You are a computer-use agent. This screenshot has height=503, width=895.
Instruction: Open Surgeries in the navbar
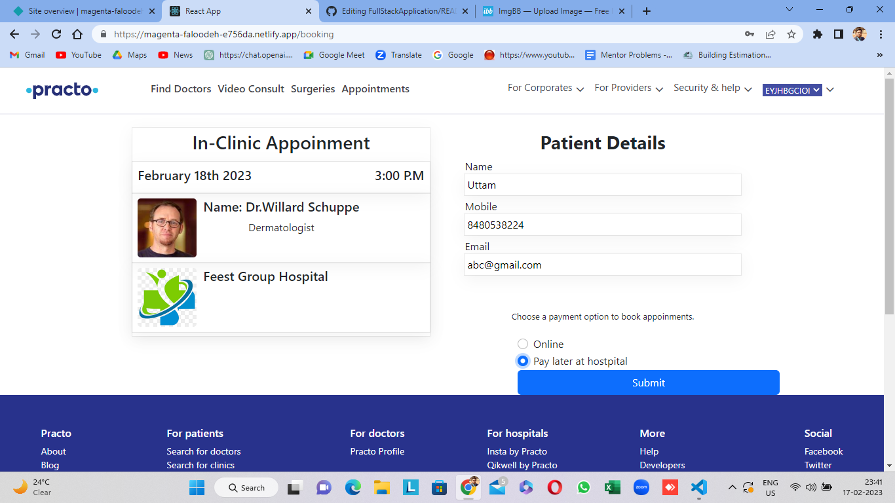point(313,89)
